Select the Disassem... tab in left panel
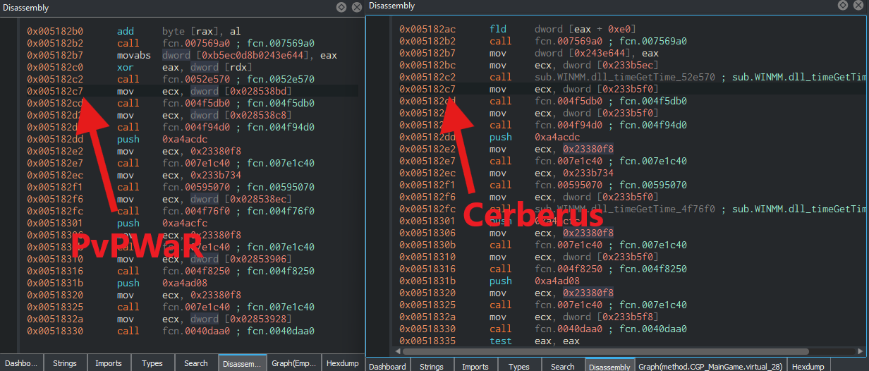Viewport: 869px width, 371px height. tap(243, 363)
